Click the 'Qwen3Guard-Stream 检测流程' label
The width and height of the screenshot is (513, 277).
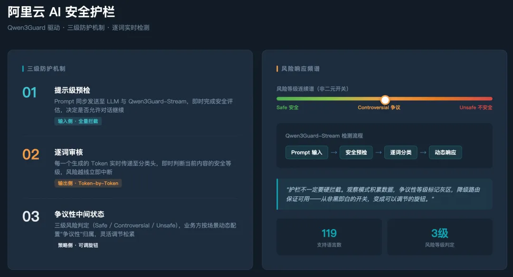324,136
